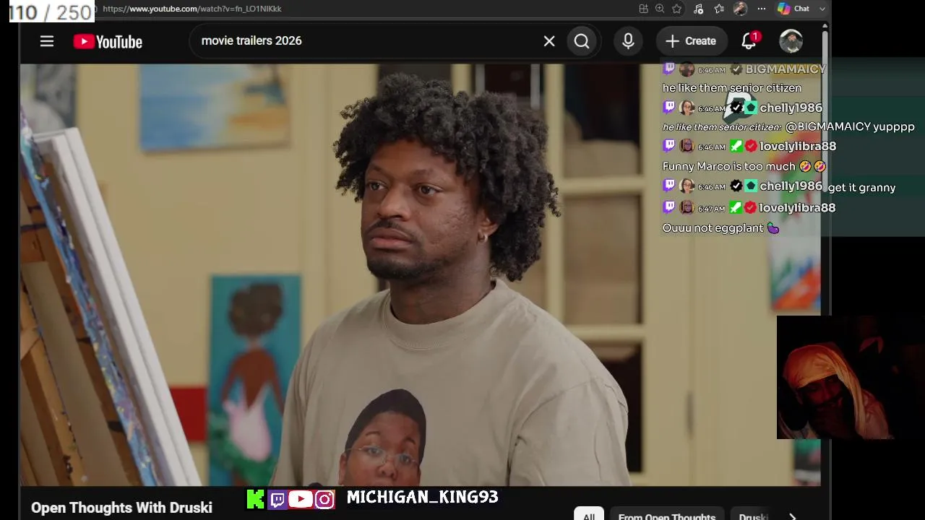This screenshot has width=925, height=520.
Task: Open the browser favorites list icon
Action: 719,9
